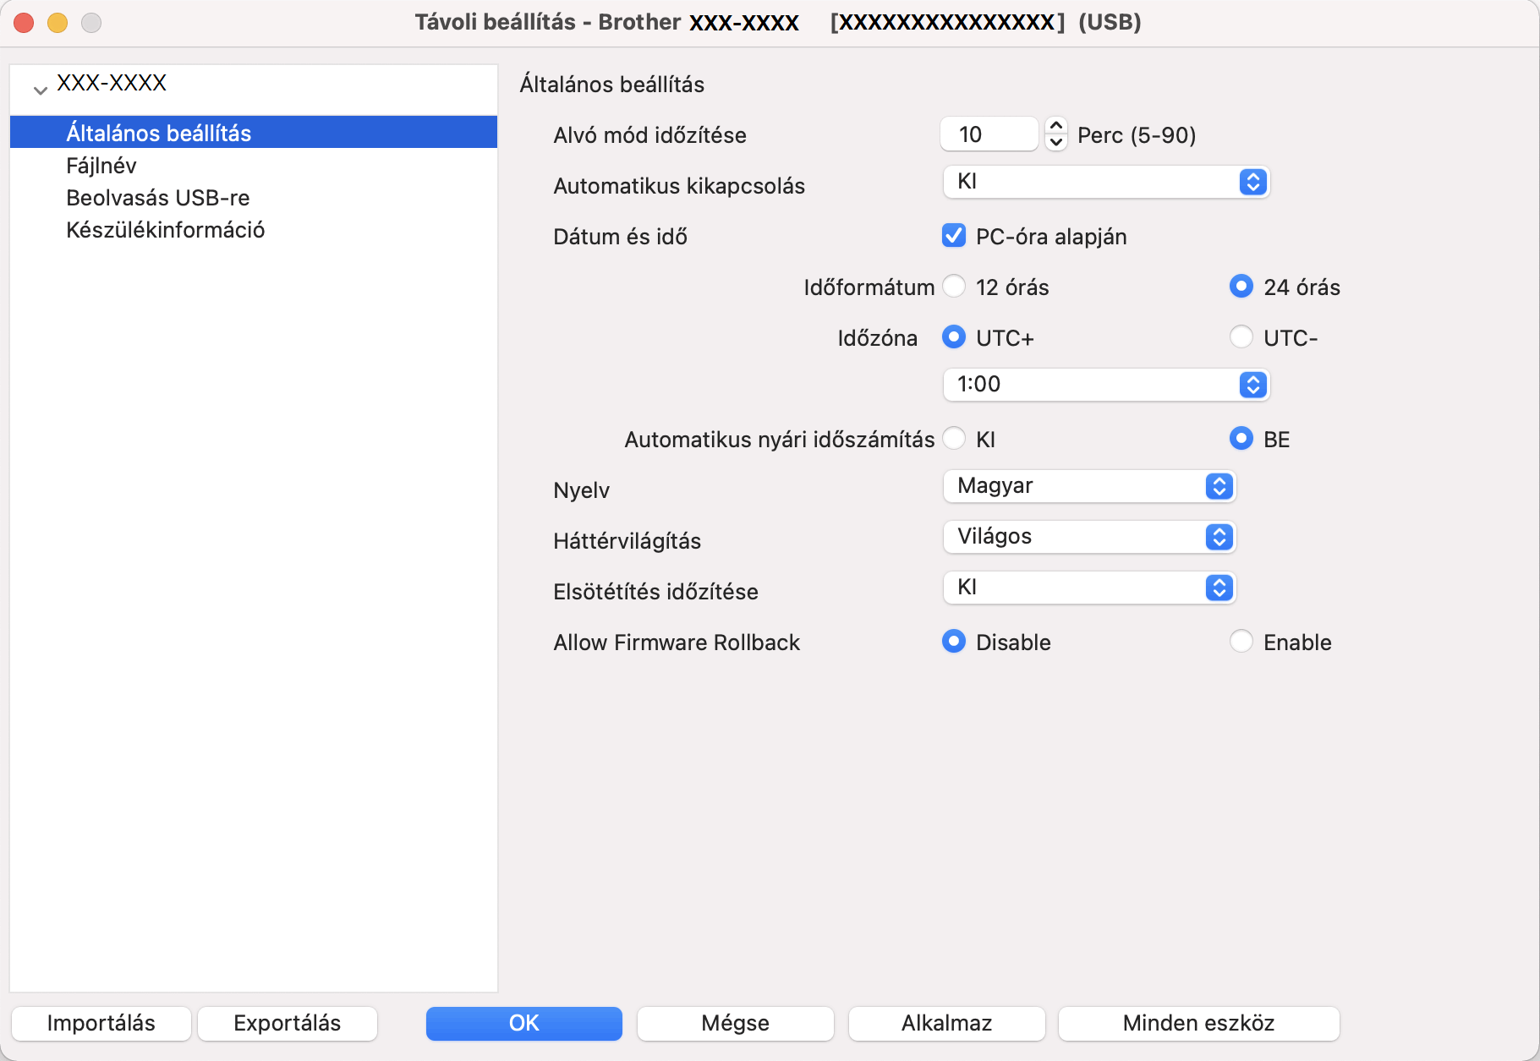Viewport: 1540px width, 1061px height.
Task: Decrease sleep timer with the stepper down arrow
Action: point(1055,142)
